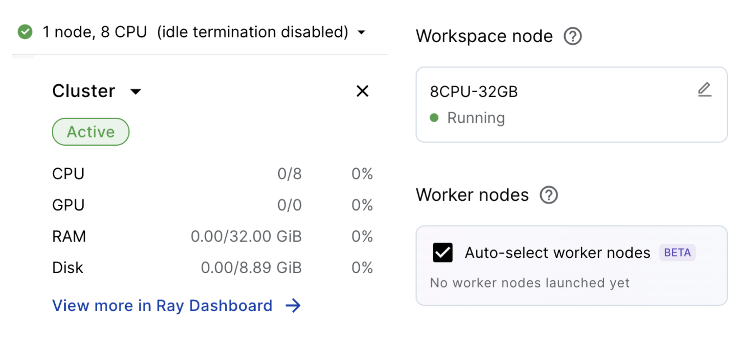Click the arrow icon after Ray Dashboard
The height and width of the screenshot is (337, 744).
(x=293, y=306)
